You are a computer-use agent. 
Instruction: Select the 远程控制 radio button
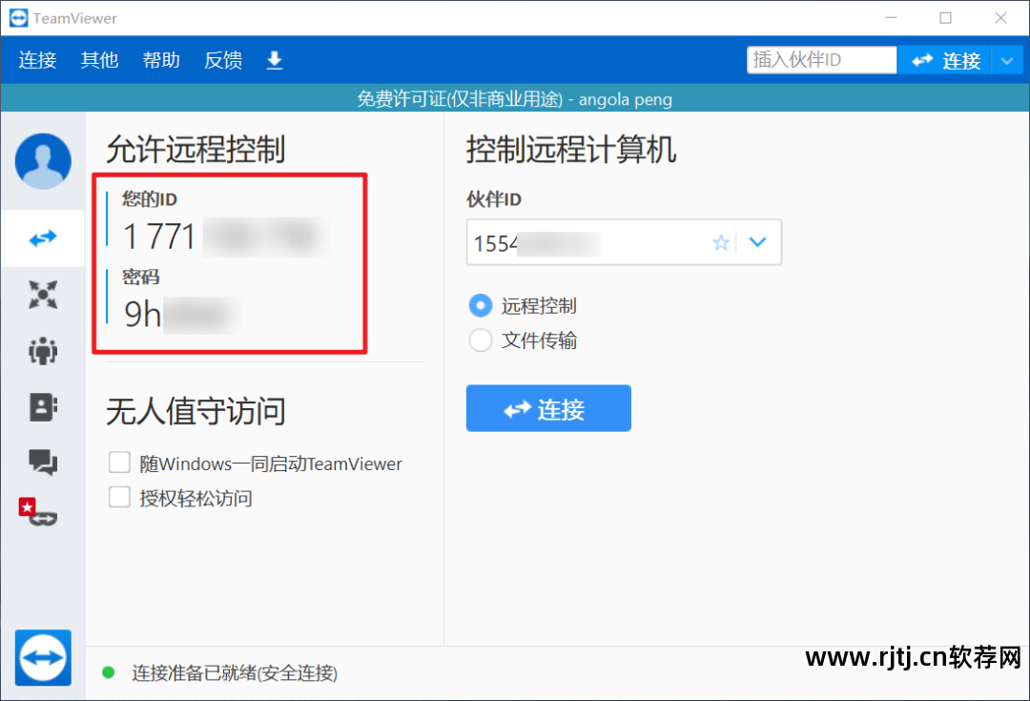click(480, 305)
